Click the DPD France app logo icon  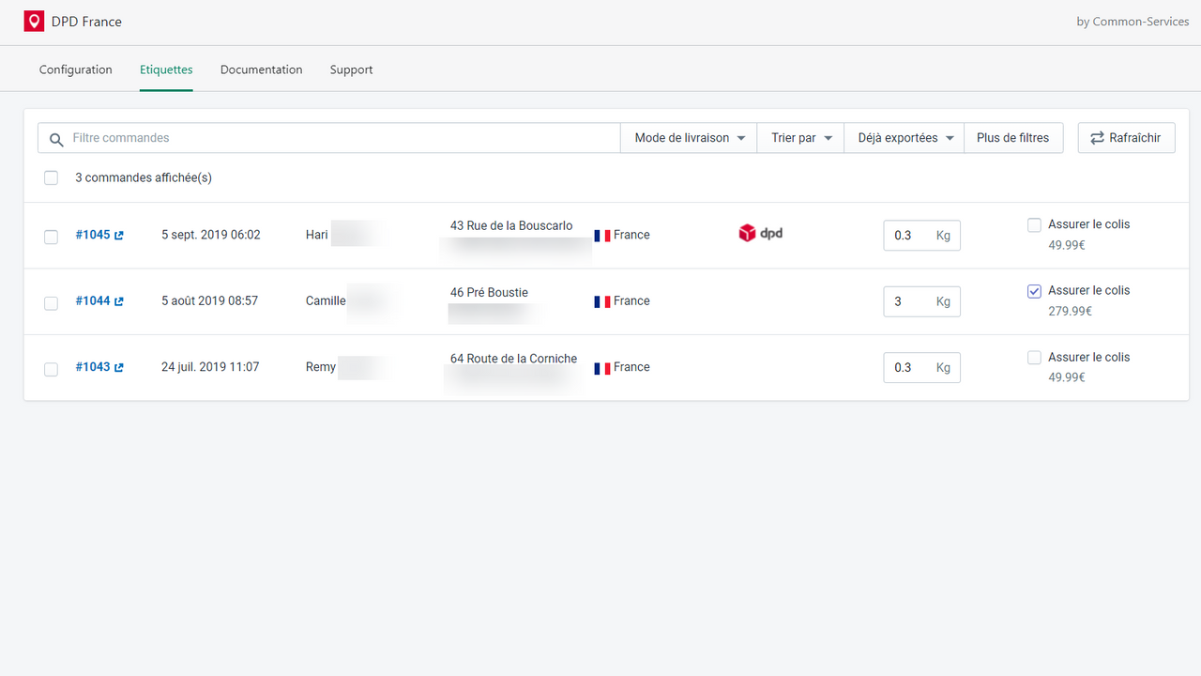[x=34, y=21]
